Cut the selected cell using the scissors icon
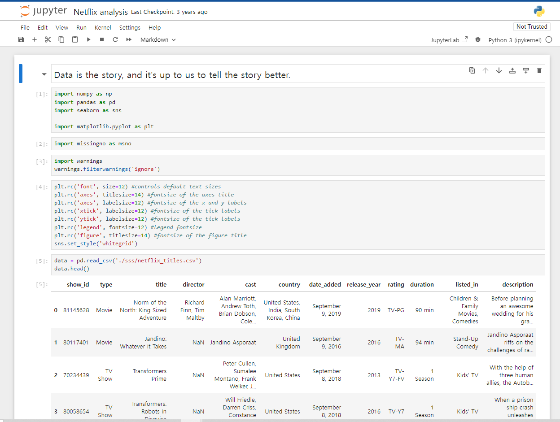 coord(48,39)
